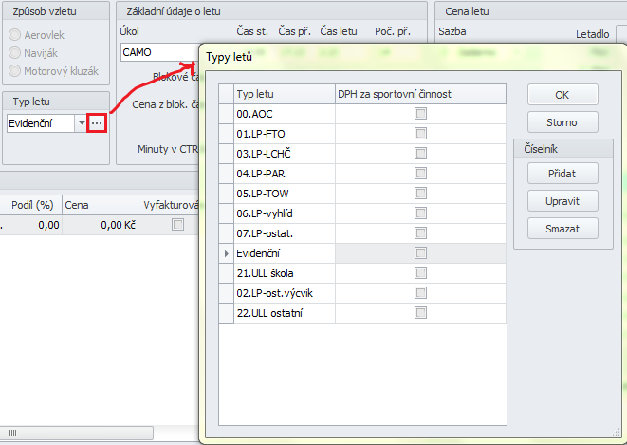Image resolution: width=627 pixels, height=445 pixels.
Task: Select the Aerovlek radio button
Action: (x=16, y=34)
